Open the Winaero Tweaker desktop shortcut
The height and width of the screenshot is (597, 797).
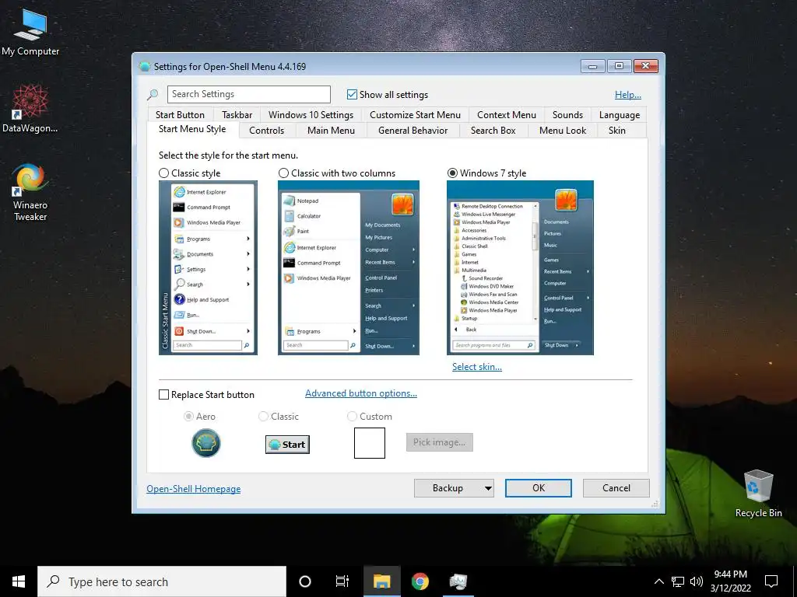(30, 192)
